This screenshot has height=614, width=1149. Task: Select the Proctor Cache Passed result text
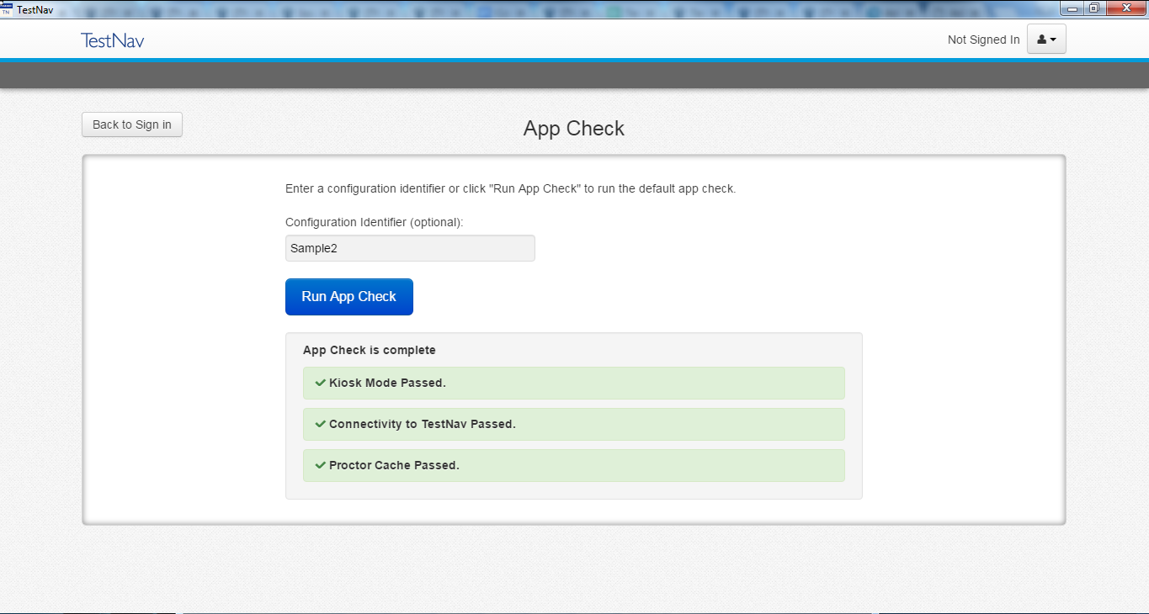click(394, 465)
